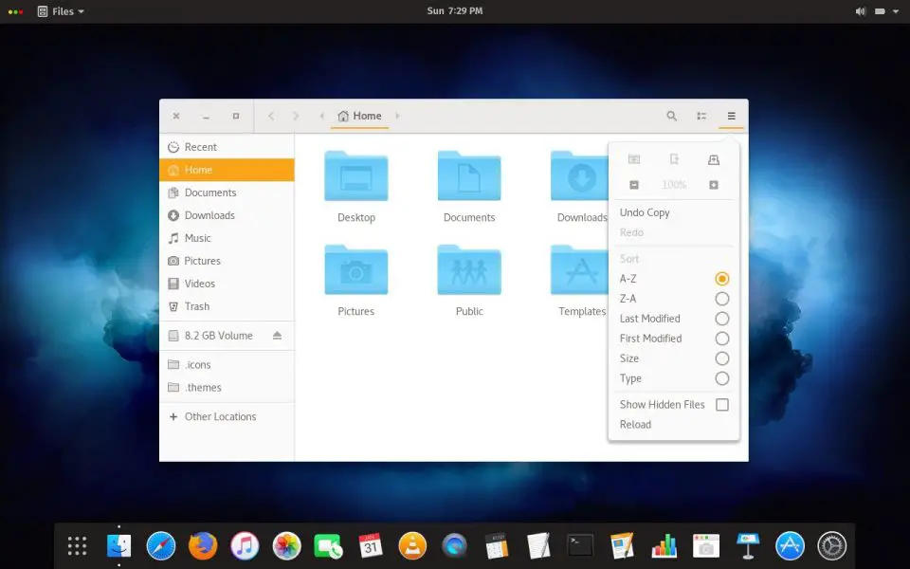Screen dimensions: 910x569
Task: Launch the Terminal from the dock
Action: coord(578,545)
